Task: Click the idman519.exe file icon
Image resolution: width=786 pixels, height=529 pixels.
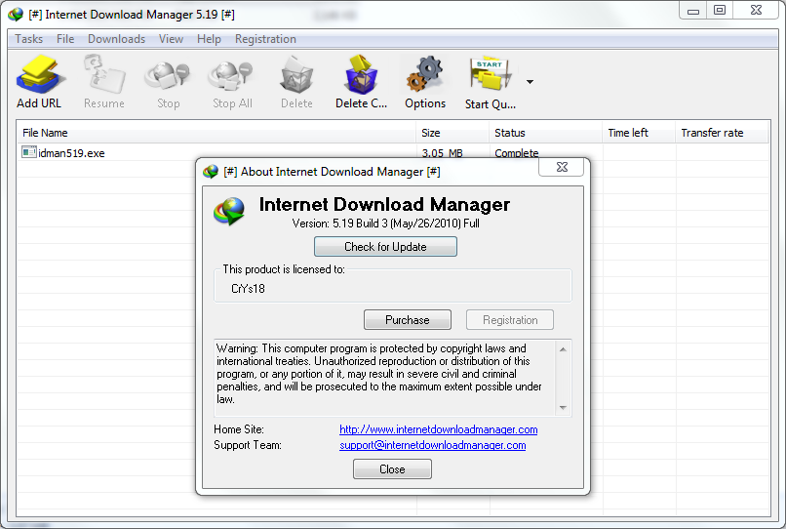Action: [x=29, y=152]
